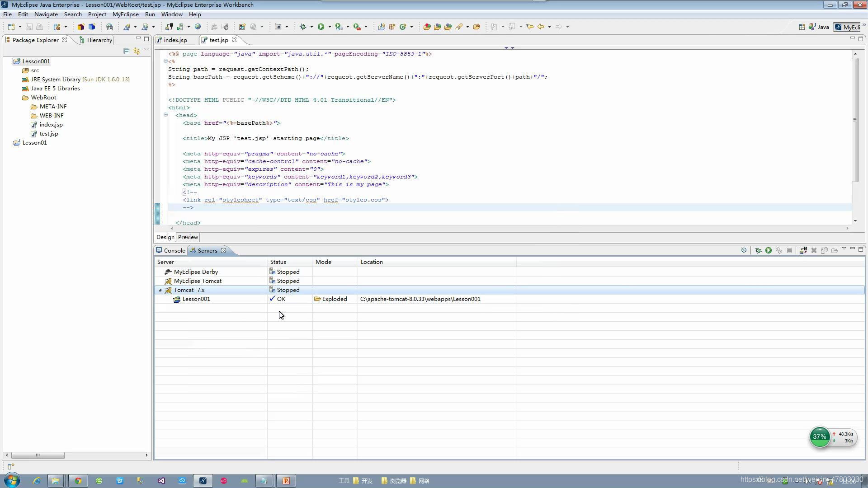Image resolution: width=868 pixels, height=488 pixels.
Task: Open the MyEclipse menu
Action: (125, 14)
